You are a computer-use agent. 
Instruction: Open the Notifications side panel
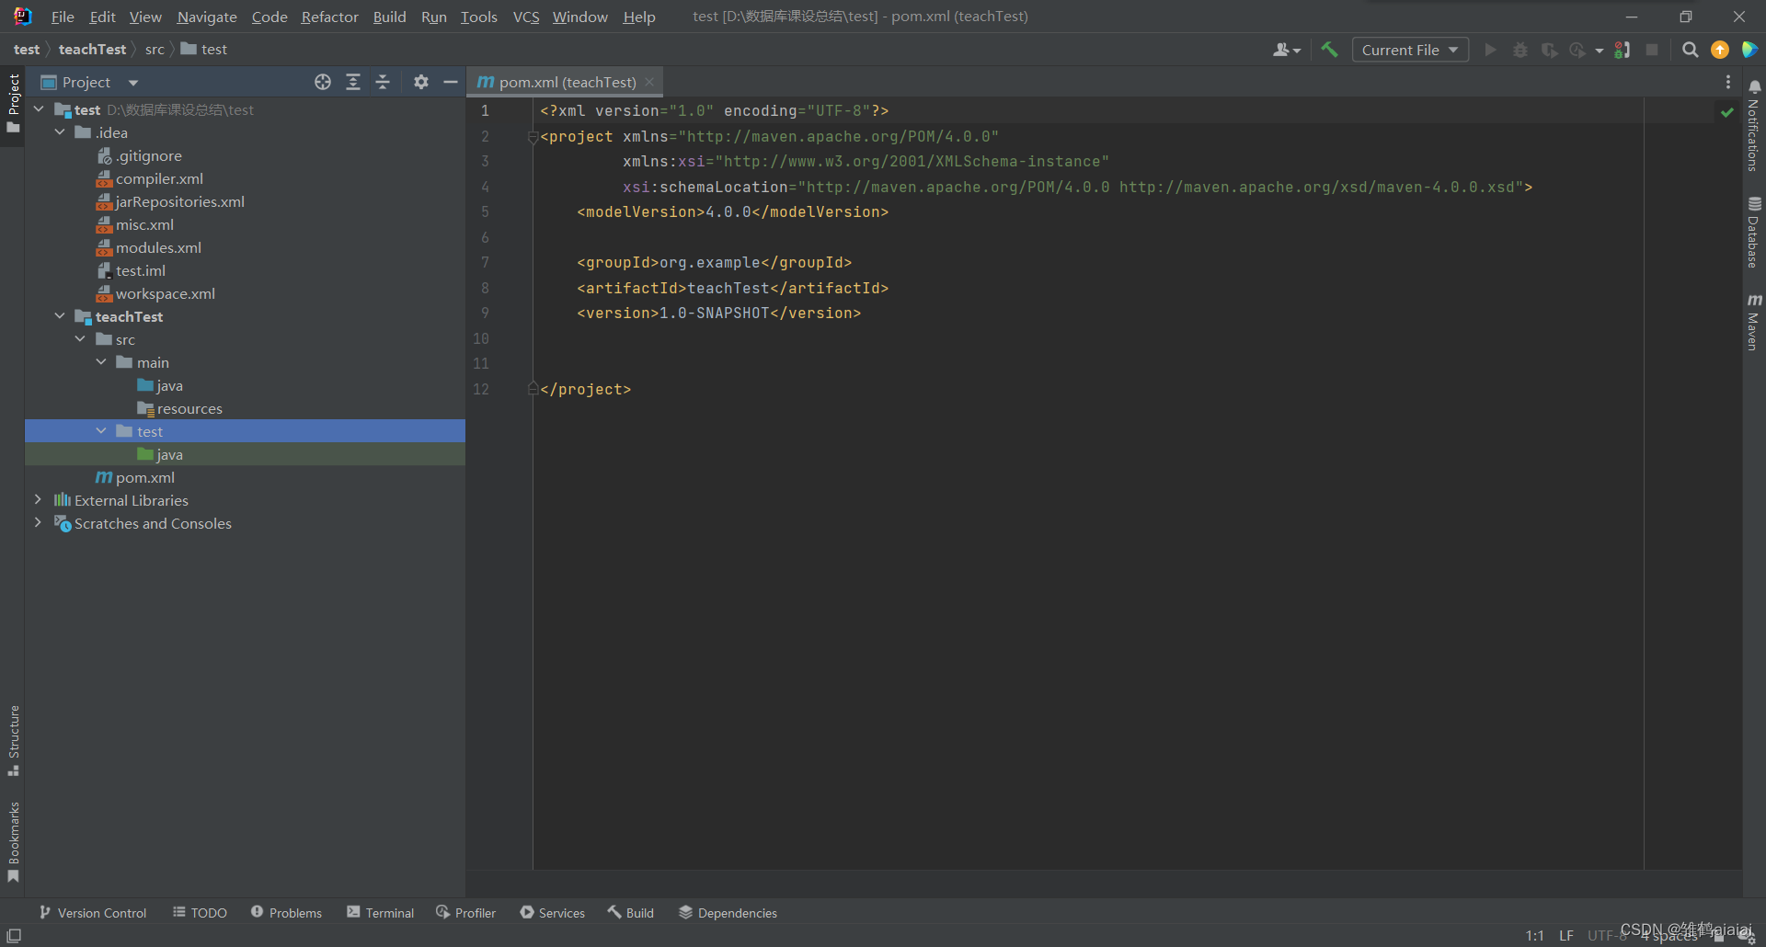tap(1754, 126)
